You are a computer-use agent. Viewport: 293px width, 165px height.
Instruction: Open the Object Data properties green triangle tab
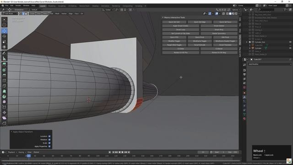tap(244, 114)
